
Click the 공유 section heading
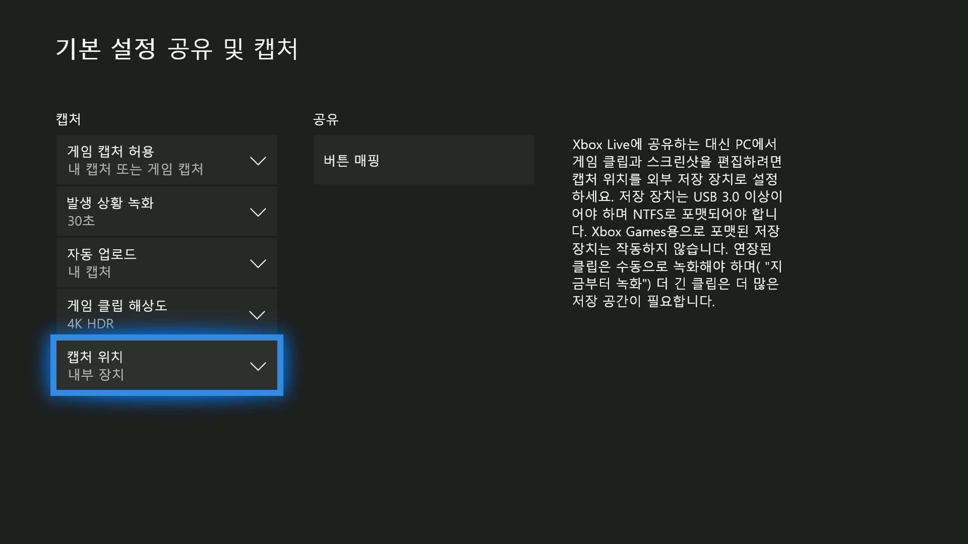point(325,120)
